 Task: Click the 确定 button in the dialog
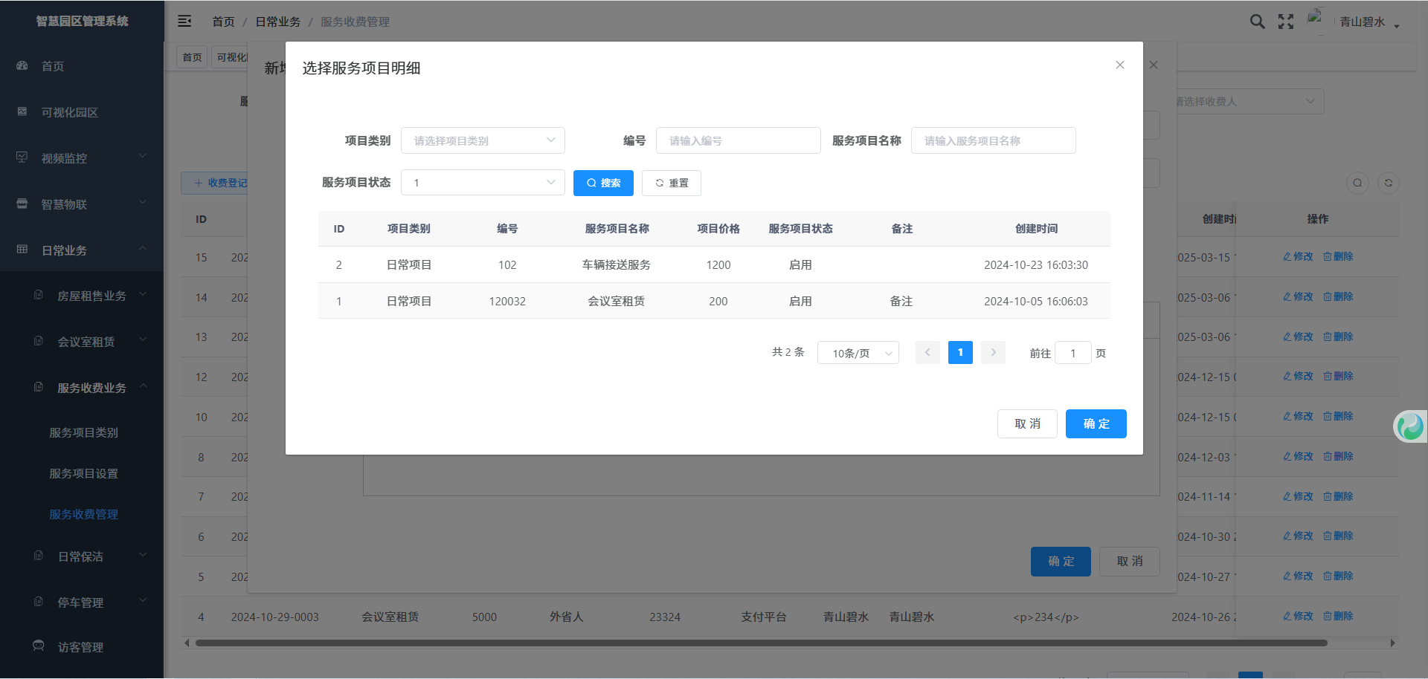(x=1096, y=423)
